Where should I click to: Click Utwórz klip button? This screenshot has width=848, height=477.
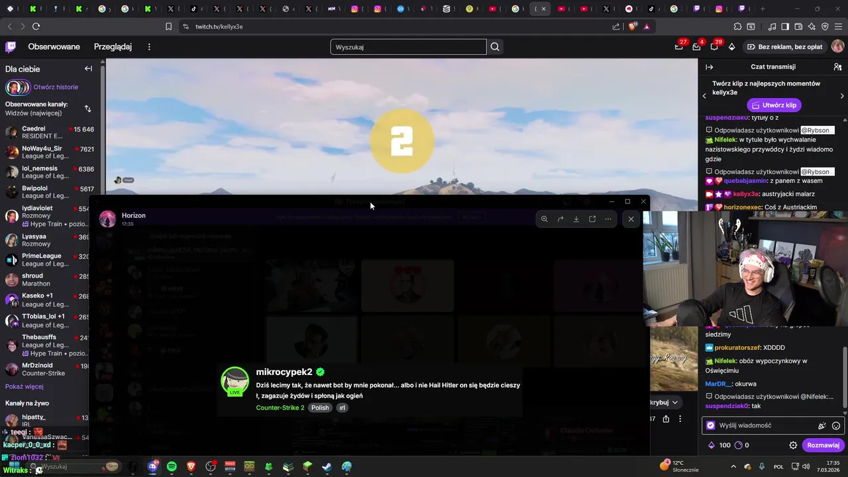point(774,105)
